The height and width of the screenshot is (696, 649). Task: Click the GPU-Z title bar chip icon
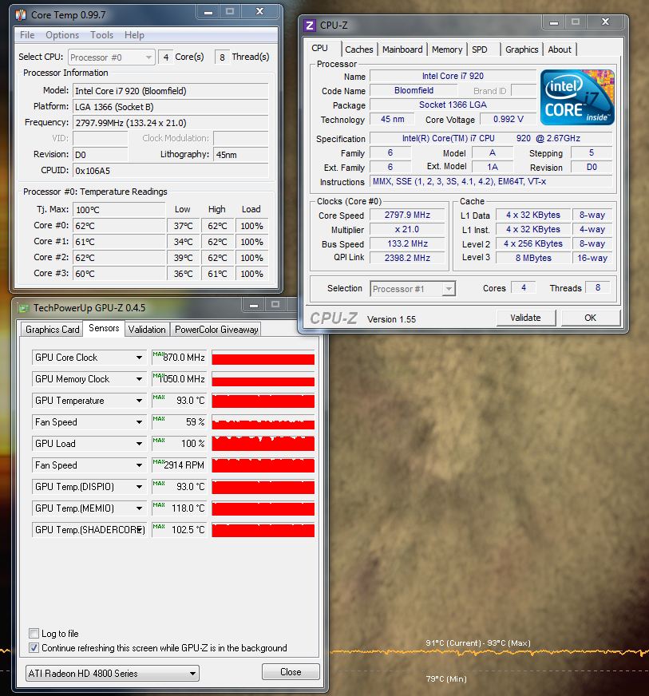23,307
